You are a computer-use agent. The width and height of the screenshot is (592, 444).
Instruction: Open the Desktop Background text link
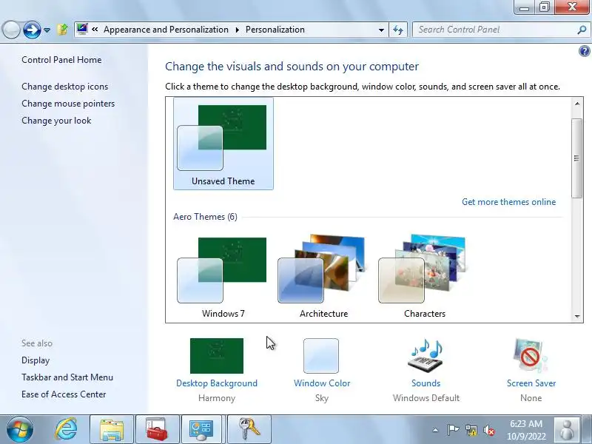217,383
